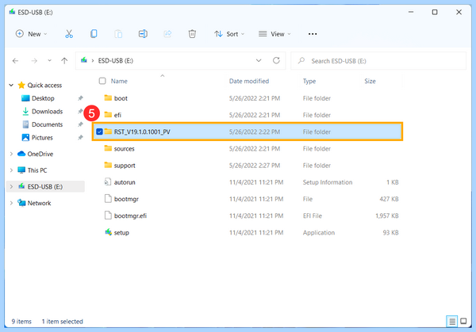Image resolution: width=476 pixels, height=332 pixels.
Task: Select Network in navigation pane
Action: point(39,203)
